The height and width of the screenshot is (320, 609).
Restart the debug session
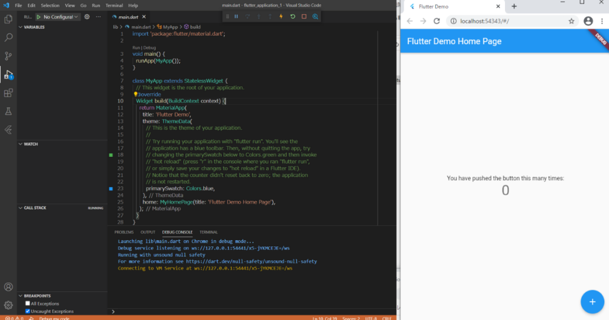[x=293, y=17]
